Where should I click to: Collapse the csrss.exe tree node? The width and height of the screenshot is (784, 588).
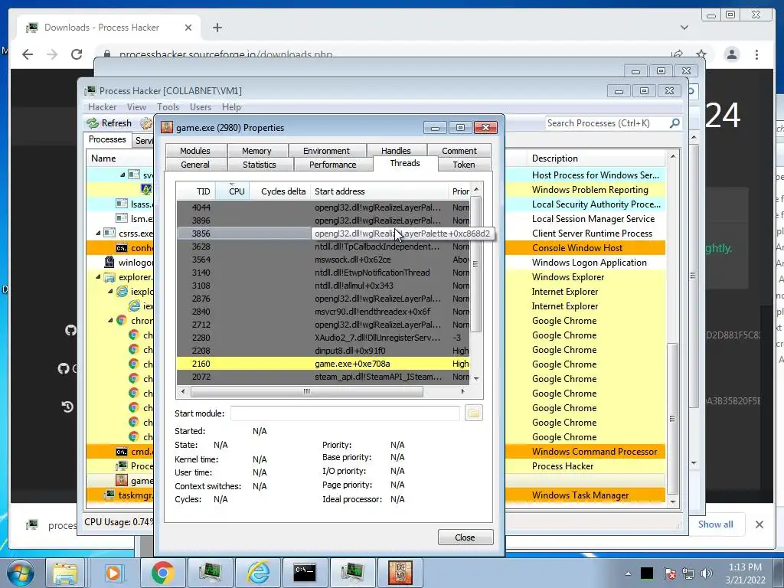coord(98,234)
